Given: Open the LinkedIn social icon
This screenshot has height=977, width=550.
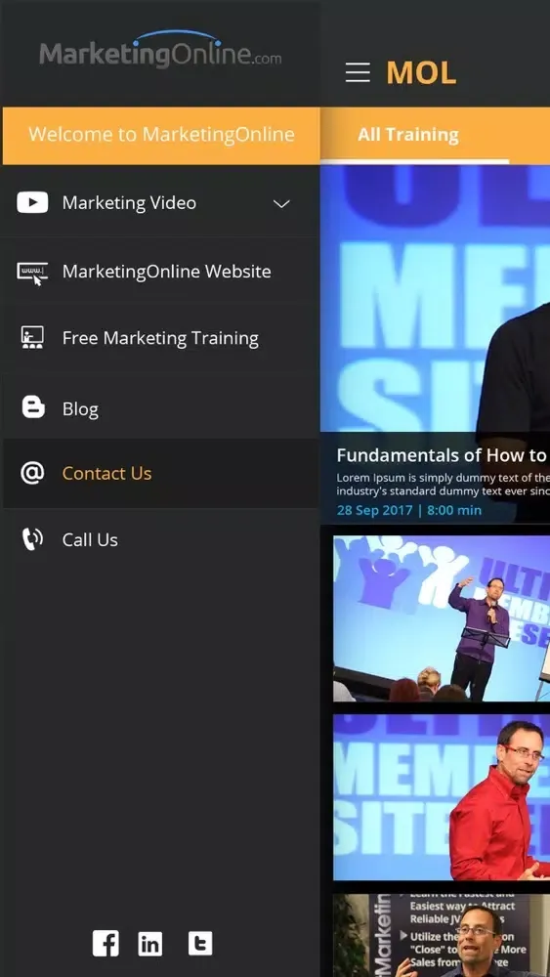Looking at the screenshot, I should [150, 944].
